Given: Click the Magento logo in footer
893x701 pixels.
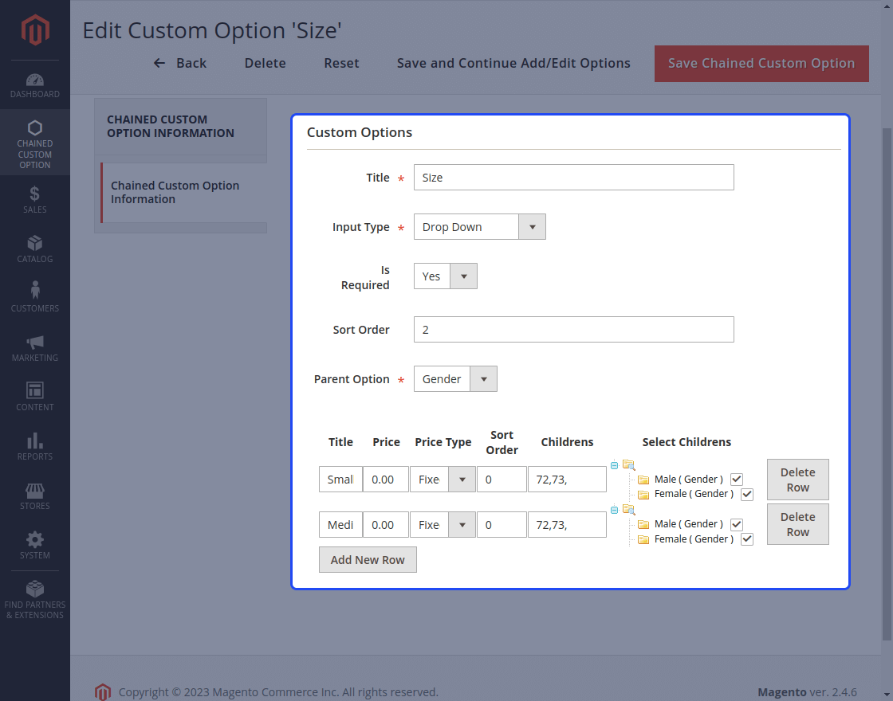Looking at the screenshot, I should pyautogui.click(x=103, y=692).
